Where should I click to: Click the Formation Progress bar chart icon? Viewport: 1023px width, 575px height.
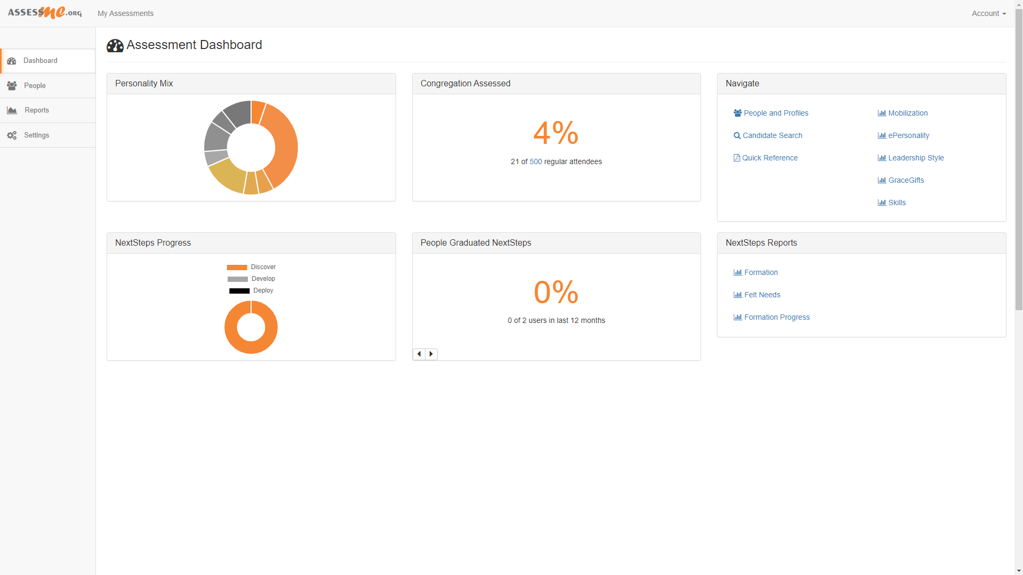point(738,317)
